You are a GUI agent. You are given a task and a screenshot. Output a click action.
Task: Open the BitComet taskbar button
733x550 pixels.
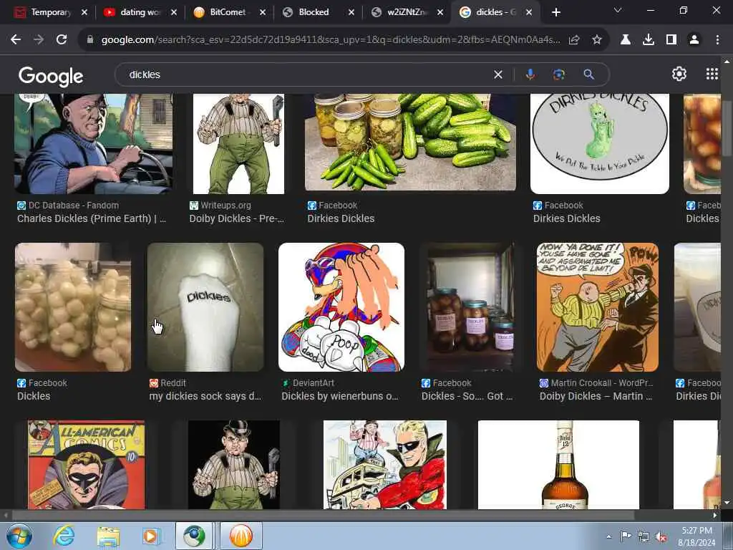coord(241,536)
